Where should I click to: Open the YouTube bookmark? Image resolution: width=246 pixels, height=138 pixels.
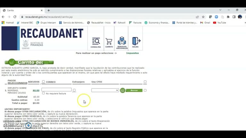pos(219,23)
